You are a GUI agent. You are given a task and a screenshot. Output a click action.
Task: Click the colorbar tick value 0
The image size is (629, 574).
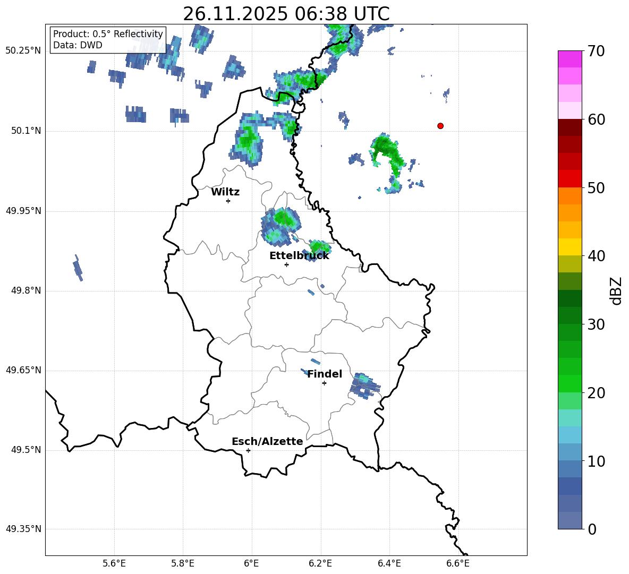[x=592, y=529]
